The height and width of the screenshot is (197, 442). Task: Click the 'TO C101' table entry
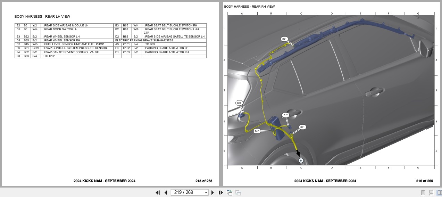pos(50,56)
